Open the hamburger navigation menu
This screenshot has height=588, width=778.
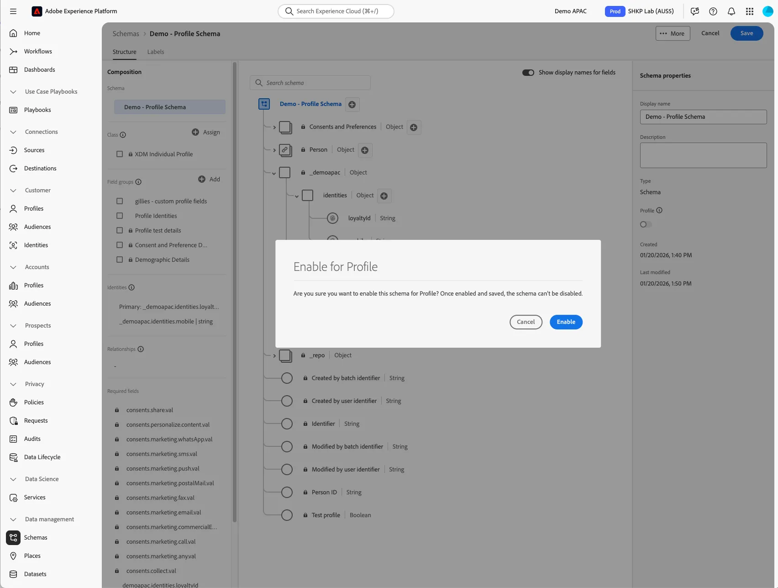tap(13, 11)
